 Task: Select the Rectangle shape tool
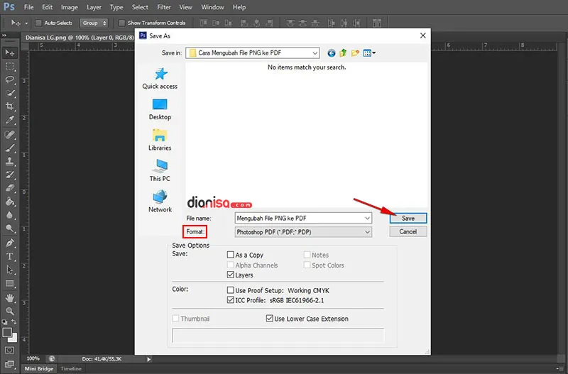click(x=10, y=283)
